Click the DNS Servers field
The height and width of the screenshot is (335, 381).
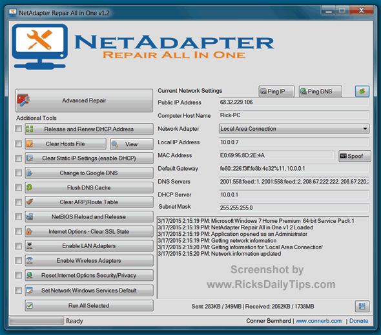(294, 181)
